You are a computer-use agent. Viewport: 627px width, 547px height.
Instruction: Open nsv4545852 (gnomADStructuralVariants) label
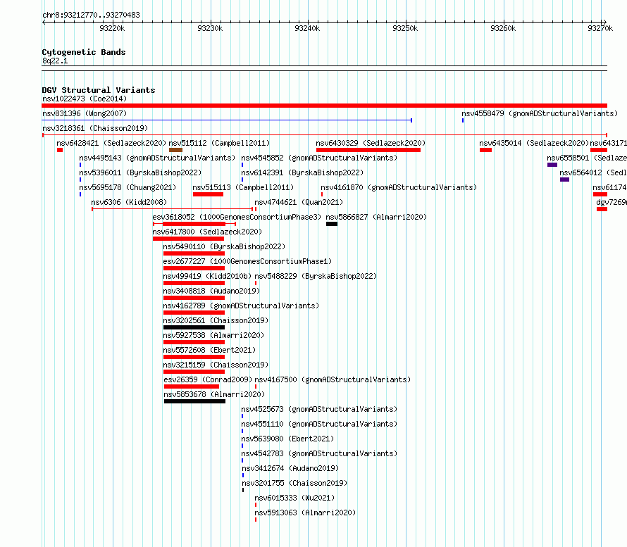click(x=319, y=158)
